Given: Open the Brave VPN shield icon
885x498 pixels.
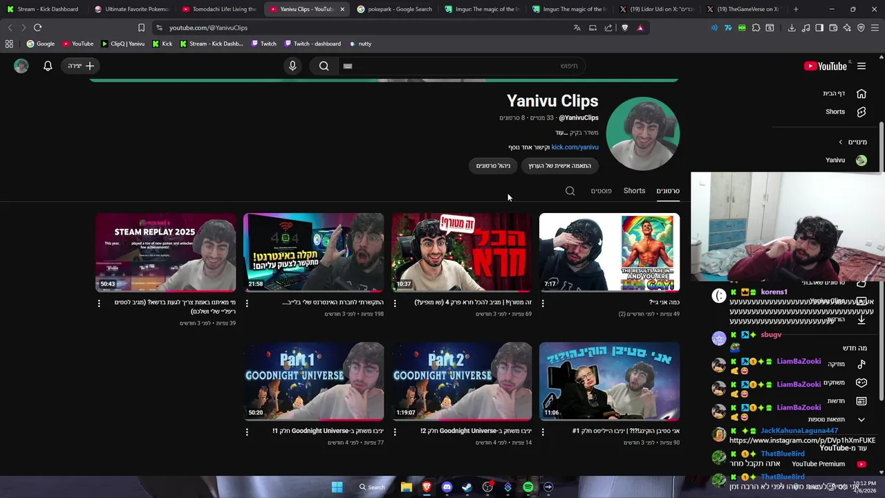Looking at the screenshot, I should click(861, 28).
